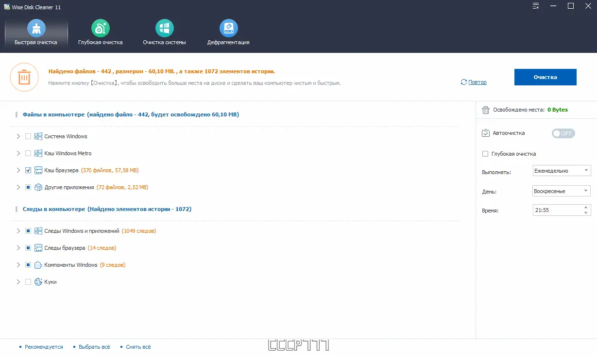Click the blue Очистка button
This screenshot has width=597, height=357.
coord(546,77)
